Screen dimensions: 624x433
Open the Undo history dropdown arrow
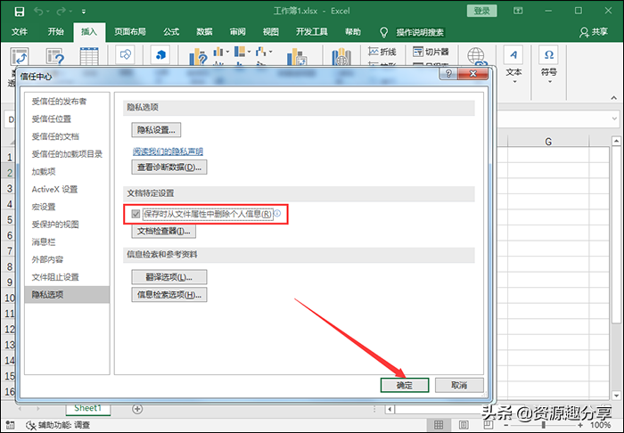click(x=48, y=12)
